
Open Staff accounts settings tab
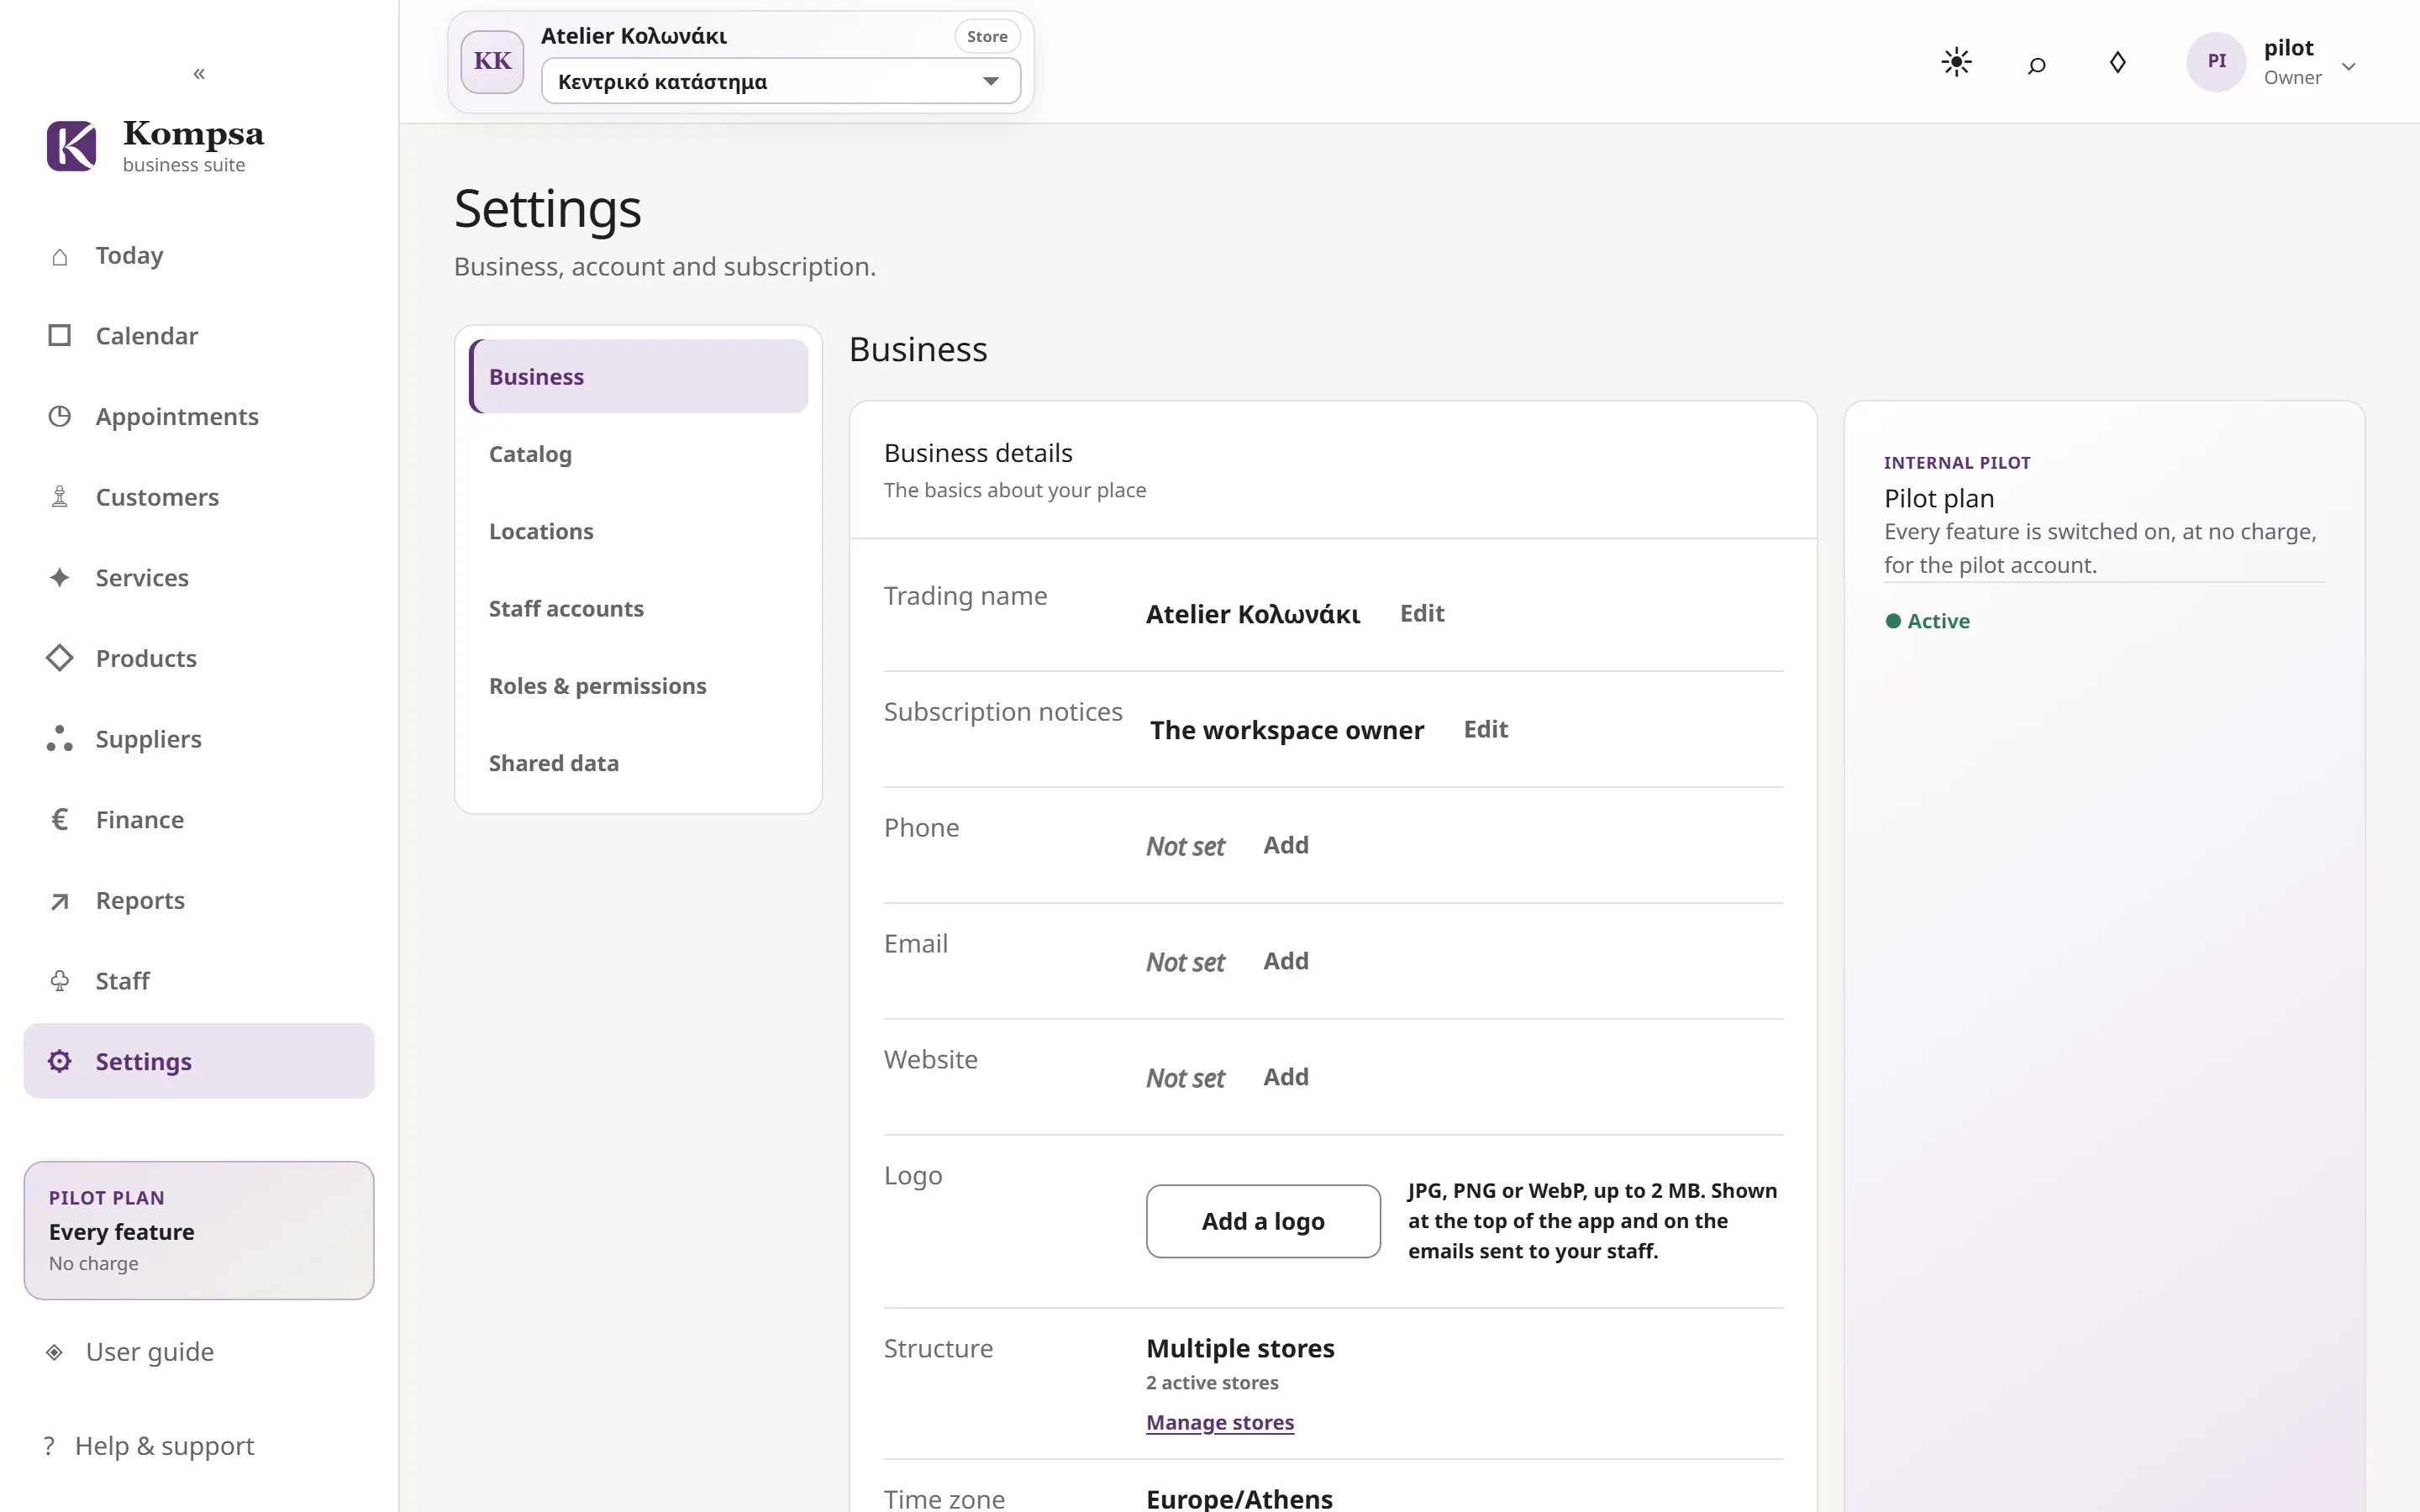(638, 608)
